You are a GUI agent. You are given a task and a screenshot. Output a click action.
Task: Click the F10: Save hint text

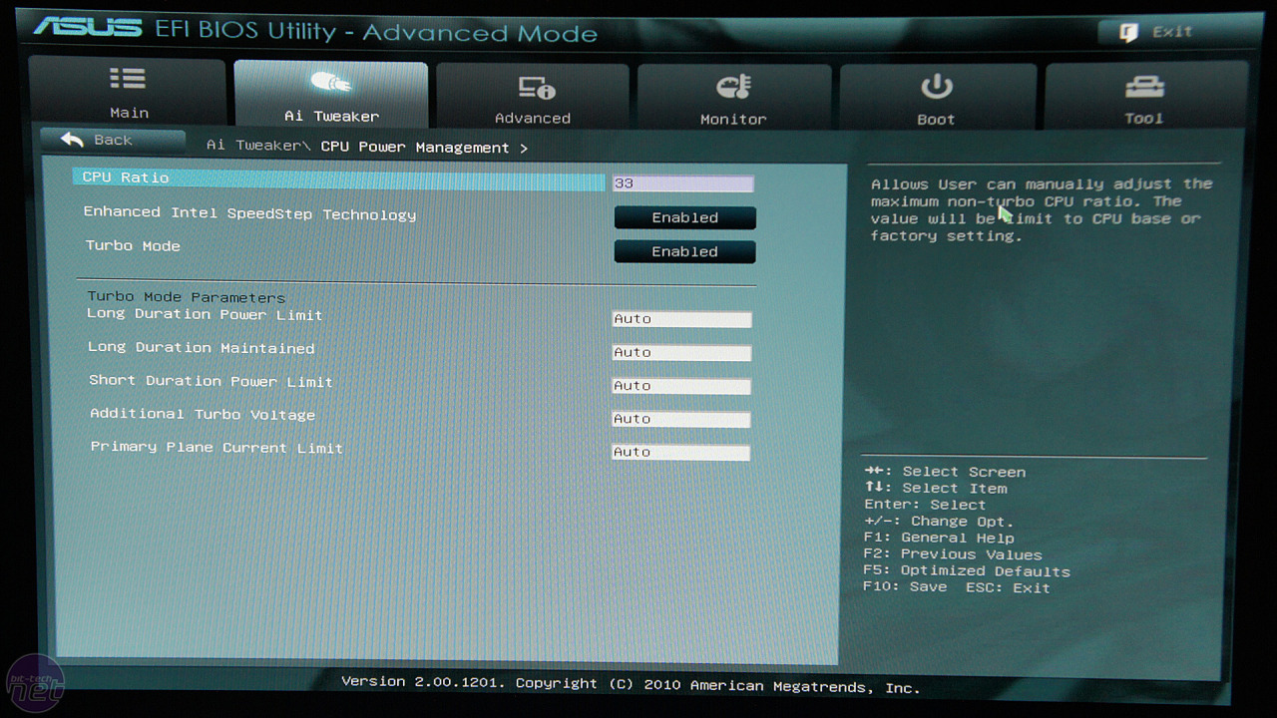[906, 587]
